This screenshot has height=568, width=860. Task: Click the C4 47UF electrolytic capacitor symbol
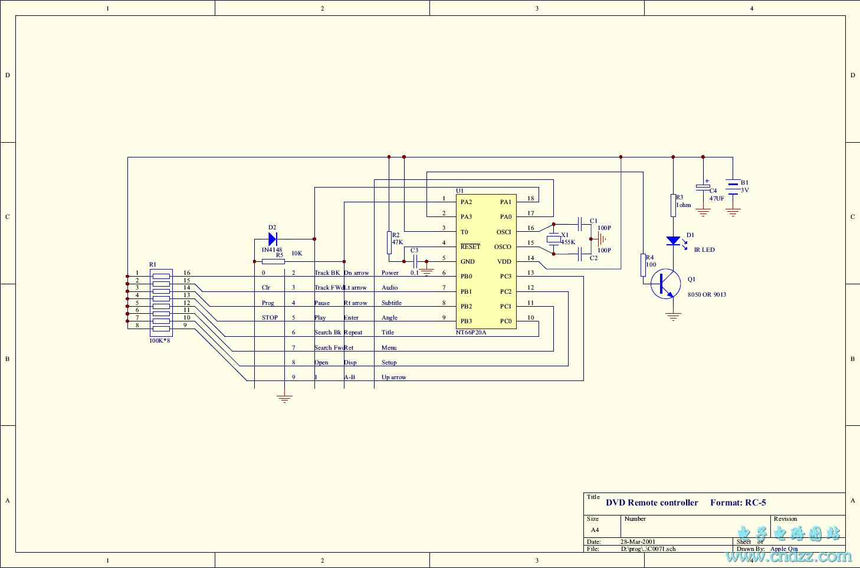[703, 187]
